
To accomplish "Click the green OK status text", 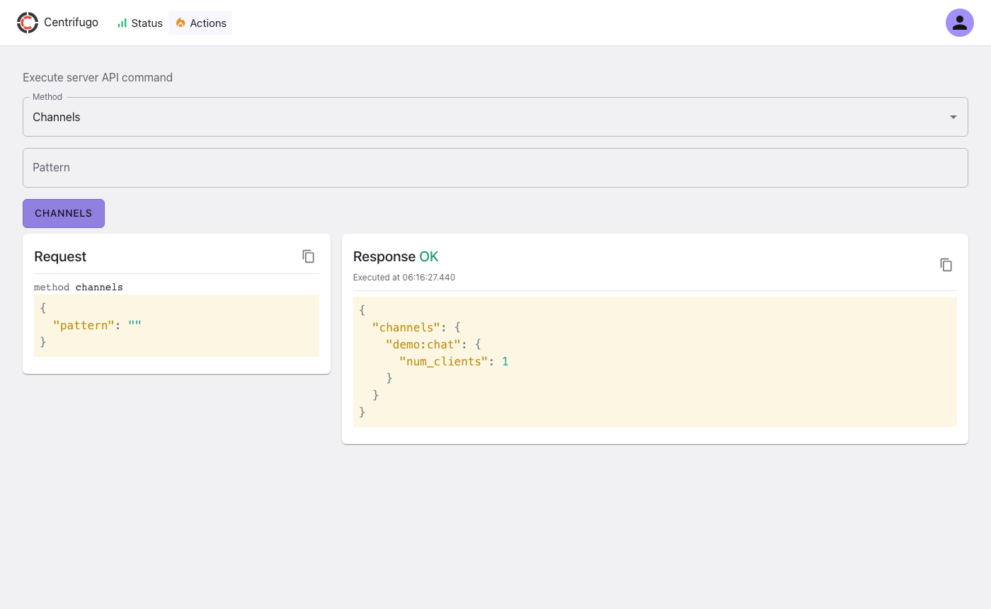I will tap(429, 256).
